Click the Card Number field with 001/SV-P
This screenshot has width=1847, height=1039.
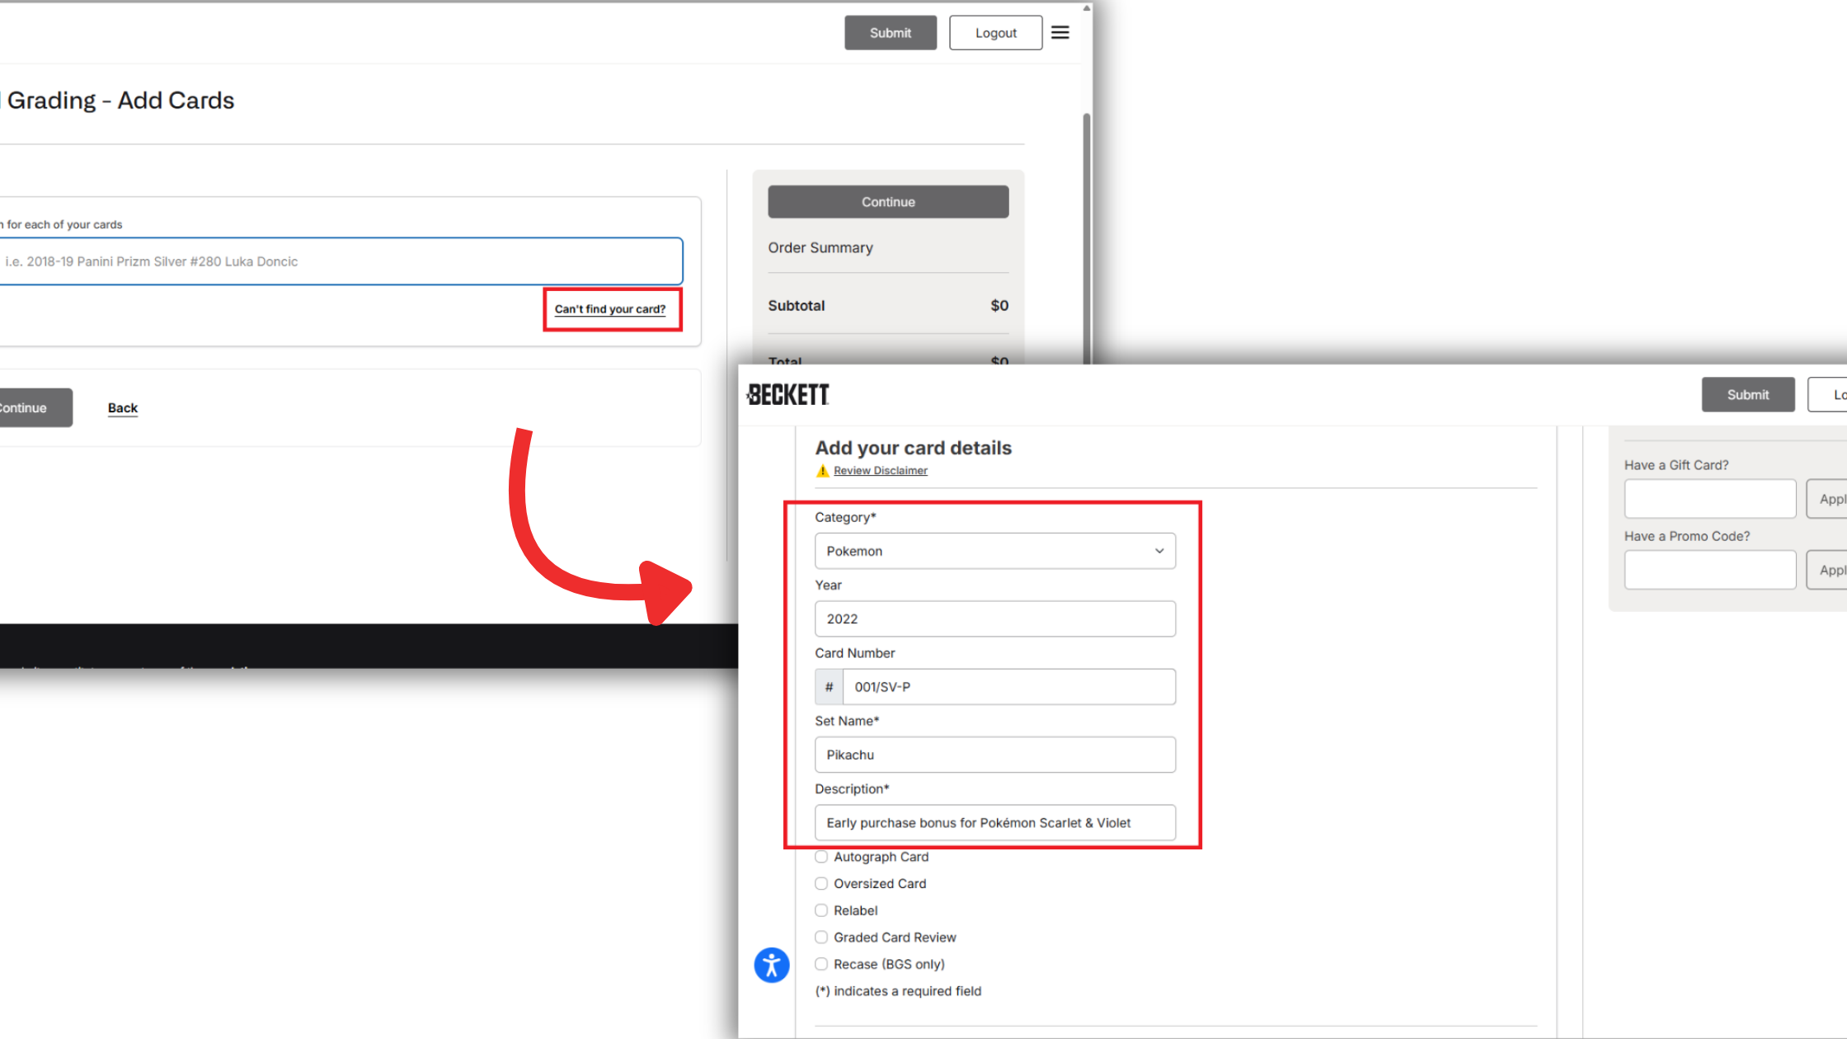1009,687
